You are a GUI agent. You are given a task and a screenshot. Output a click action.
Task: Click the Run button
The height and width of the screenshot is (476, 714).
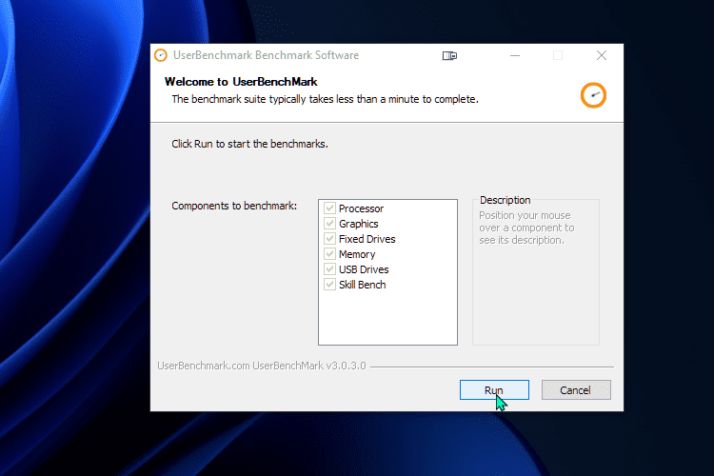click(494, 390)
